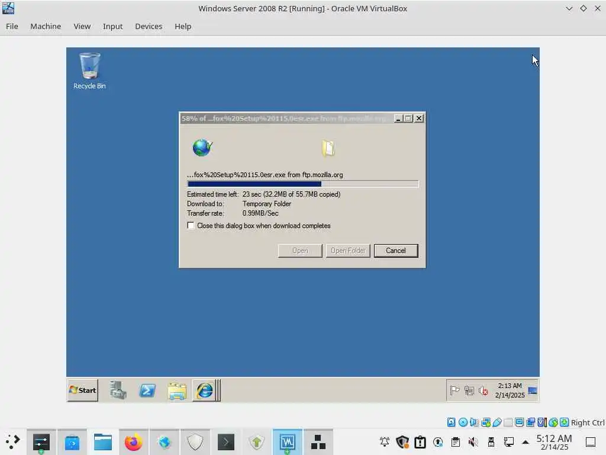This screenshot has height=455, width=606.
Task: Click VirtualBox recording indicator
Action: [x=531, y=422]
